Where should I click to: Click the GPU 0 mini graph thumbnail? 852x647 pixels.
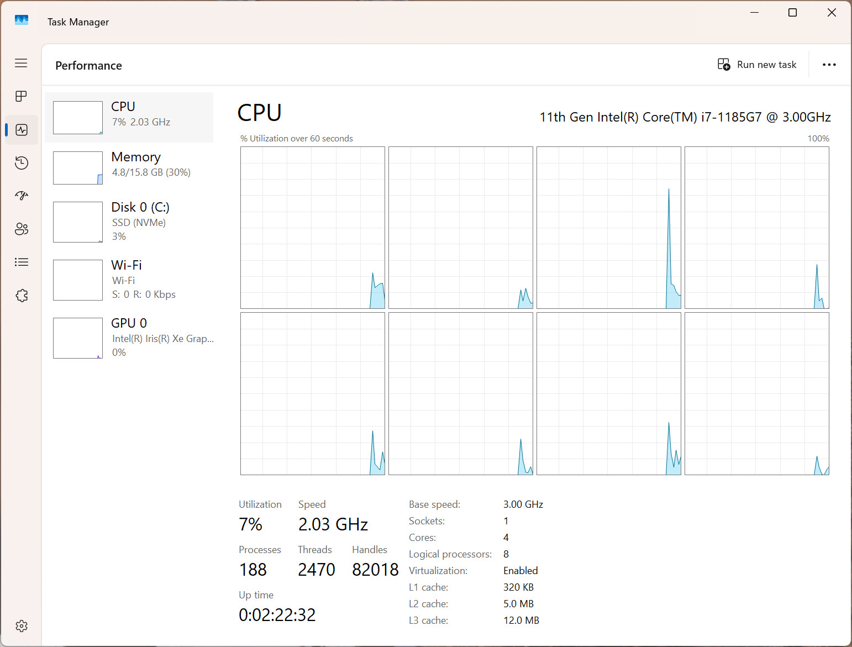click(78, 338)
